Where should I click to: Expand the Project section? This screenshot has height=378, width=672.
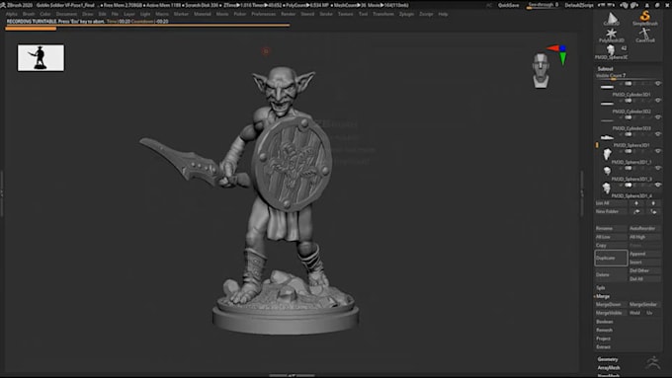(603, 339)
